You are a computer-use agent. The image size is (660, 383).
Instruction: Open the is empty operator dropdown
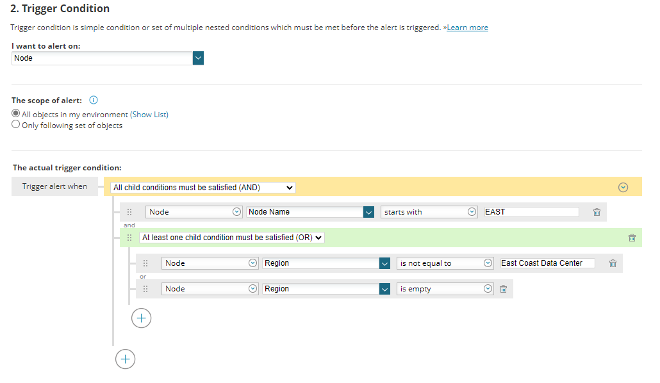click(x=446, y=289)
